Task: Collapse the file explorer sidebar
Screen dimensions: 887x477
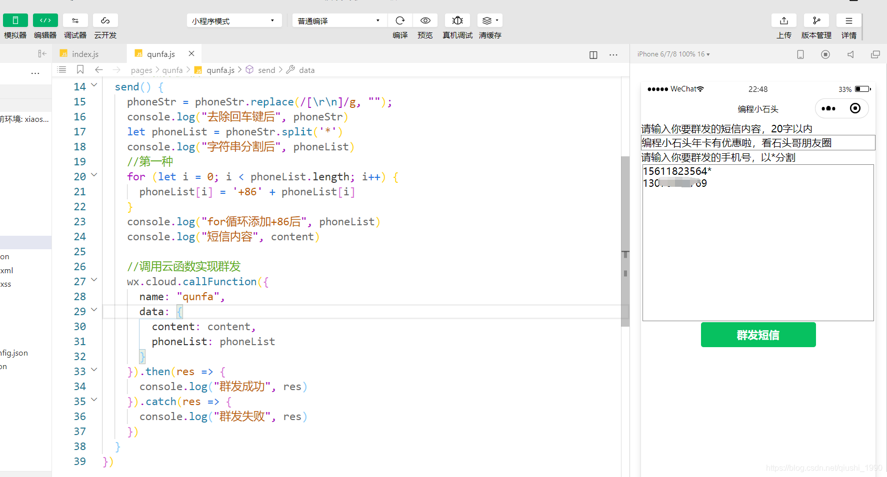Action: pos(42,54)
